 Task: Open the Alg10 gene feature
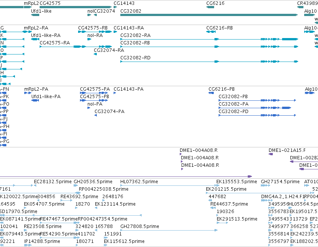pyautogui.click(x=309, y=15)
